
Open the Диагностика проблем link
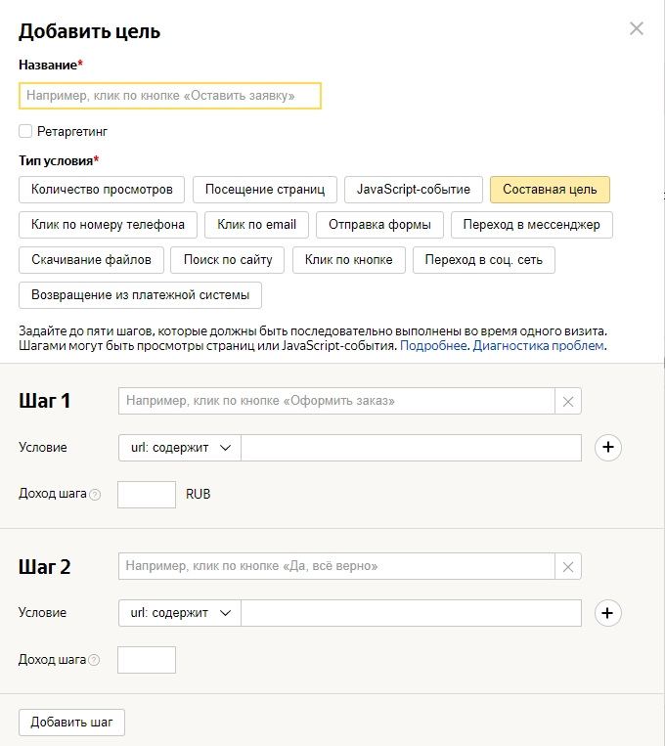coord(539,345)
